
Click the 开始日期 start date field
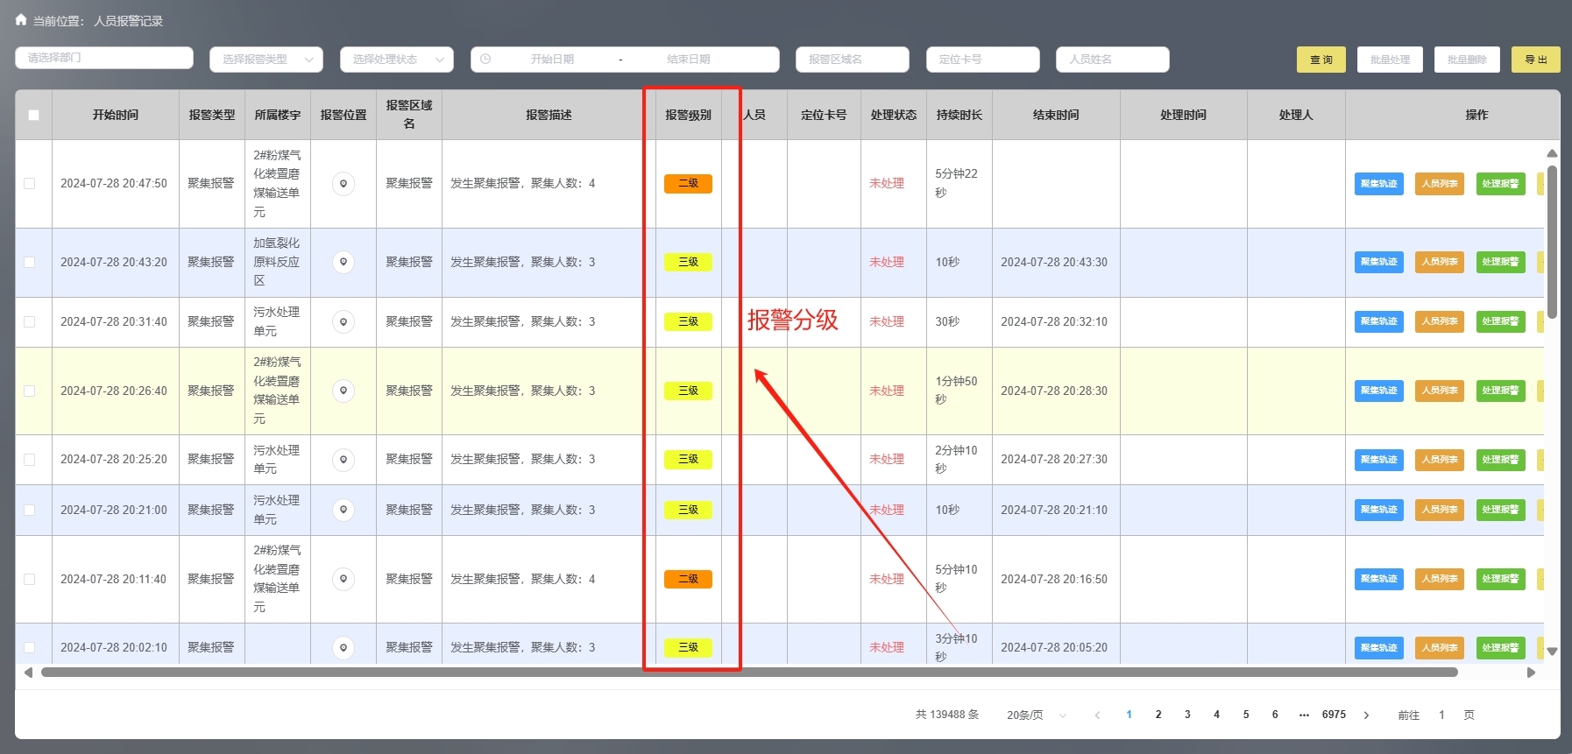pos(552,60)
